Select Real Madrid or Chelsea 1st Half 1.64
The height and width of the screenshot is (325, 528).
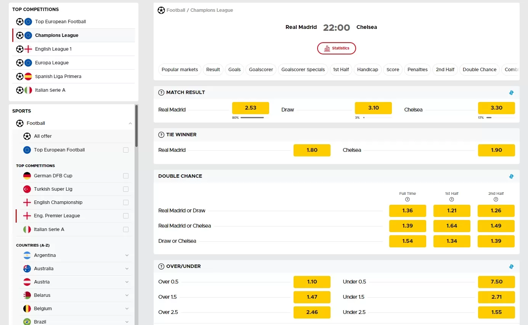tap(452, 226)
